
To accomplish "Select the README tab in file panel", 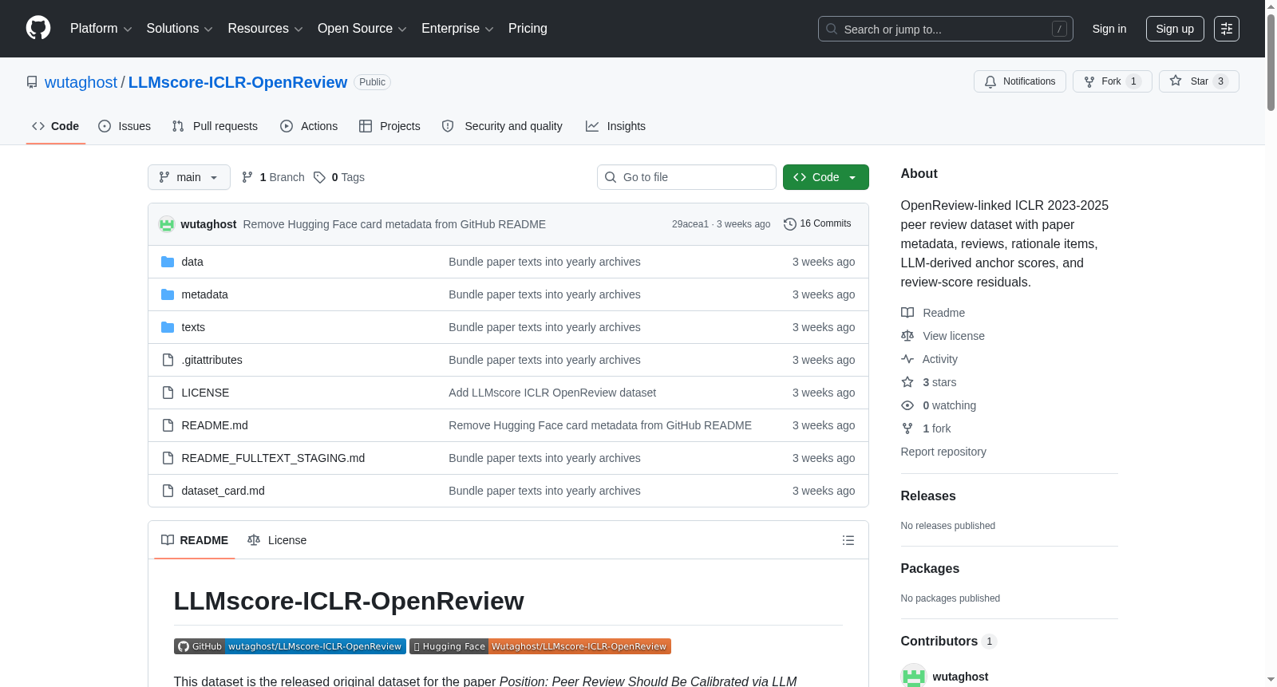I will [x=195, y=540].
